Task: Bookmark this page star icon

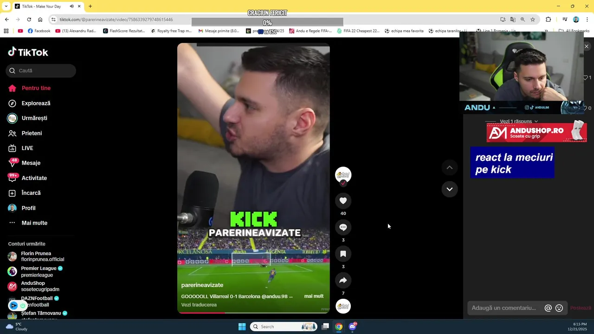Action: point(533,19)
